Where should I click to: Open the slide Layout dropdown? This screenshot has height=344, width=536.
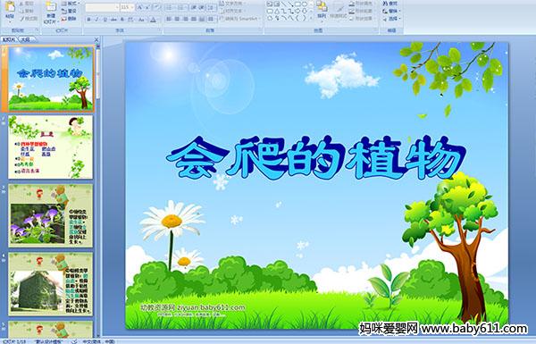[70, 4]
